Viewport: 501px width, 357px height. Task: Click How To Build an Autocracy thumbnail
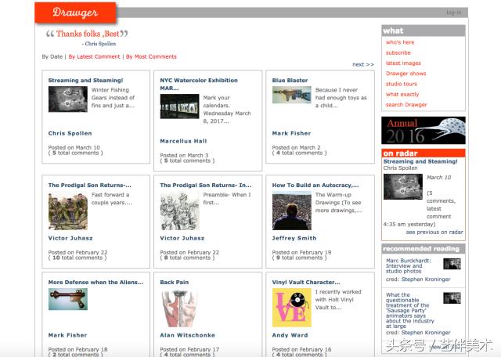tap(292, 211)
